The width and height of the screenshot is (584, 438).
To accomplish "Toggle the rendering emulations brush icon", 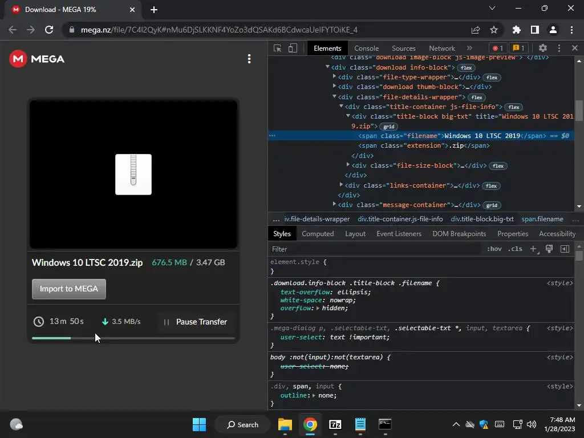I will pos(549,249).
